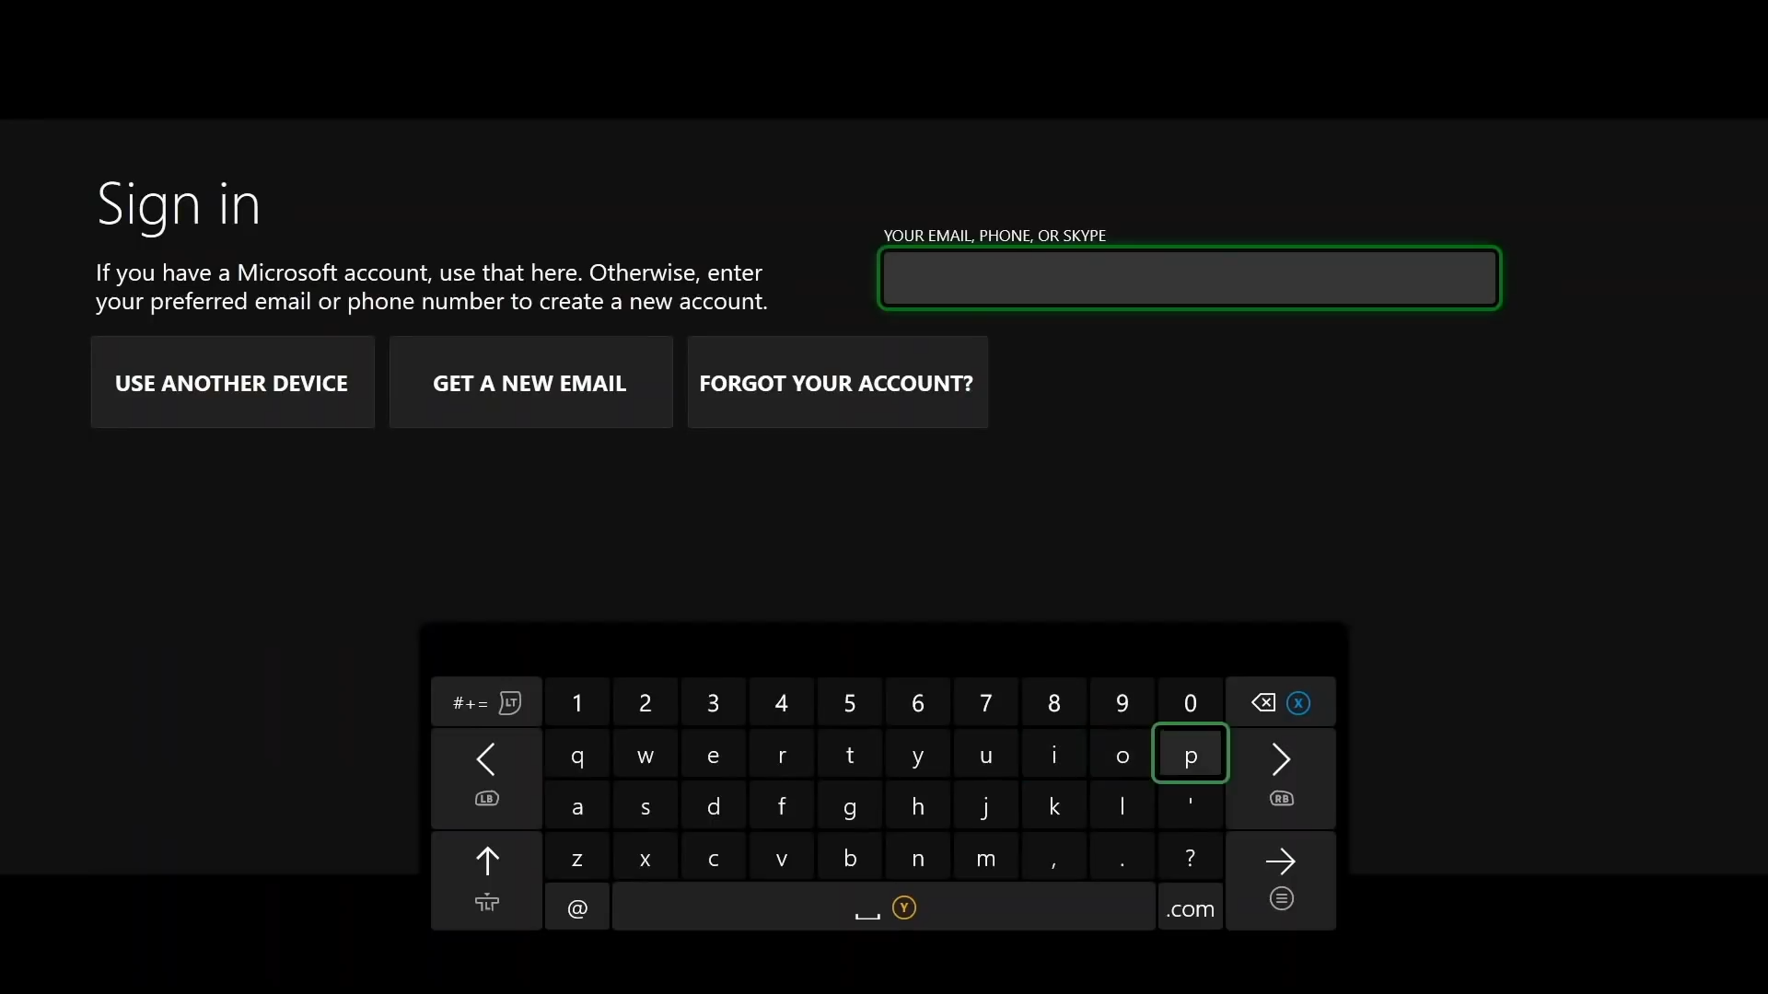The width and height of the screenshot is (1768, 994).
Task: Select USE ANOTHER DEVICE button
Action: click(x=232, y=382)
